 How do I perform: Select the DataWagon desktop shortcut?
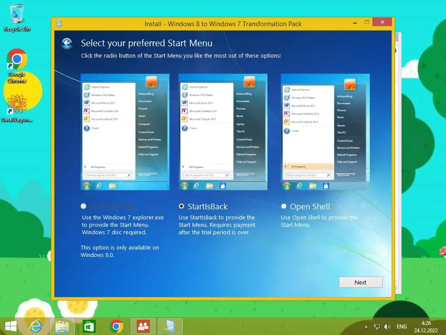point(17,109)
